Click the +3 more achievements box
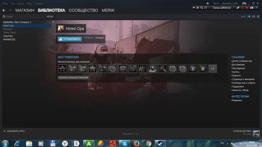262x147 pixels. [213, 69]
